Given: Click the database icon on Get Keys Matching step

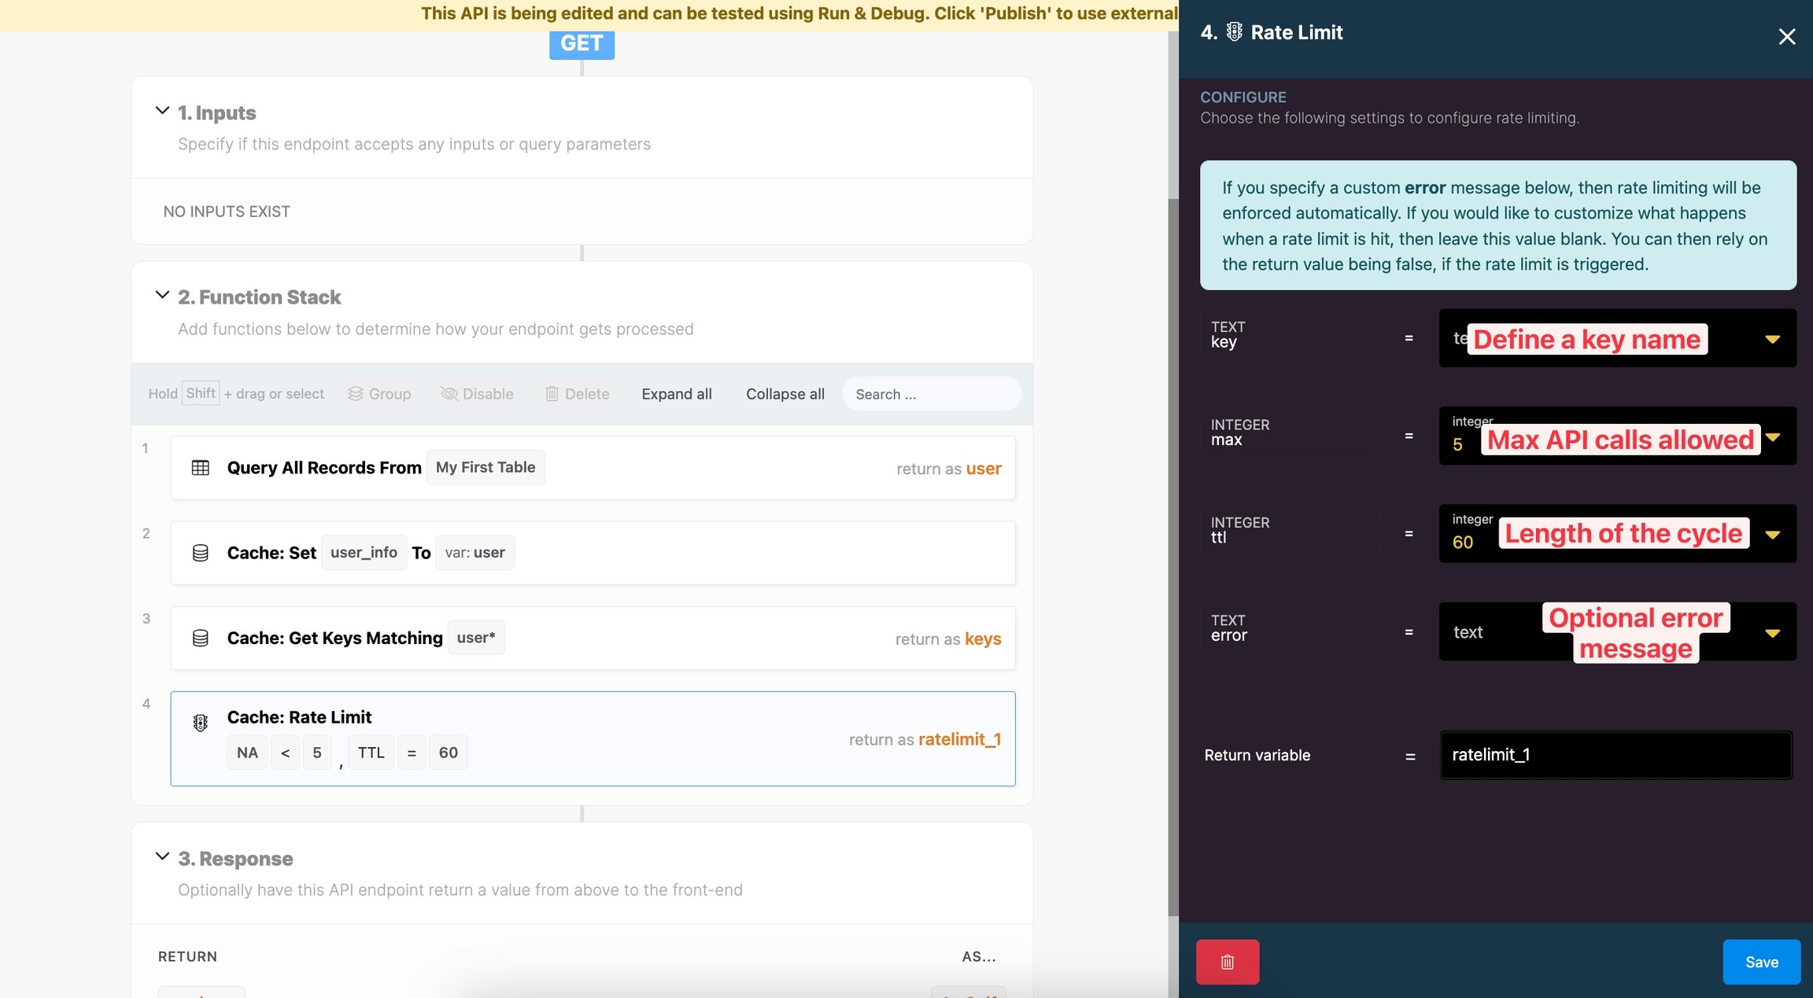Looking at the screenshot, I should pos(201,638).
